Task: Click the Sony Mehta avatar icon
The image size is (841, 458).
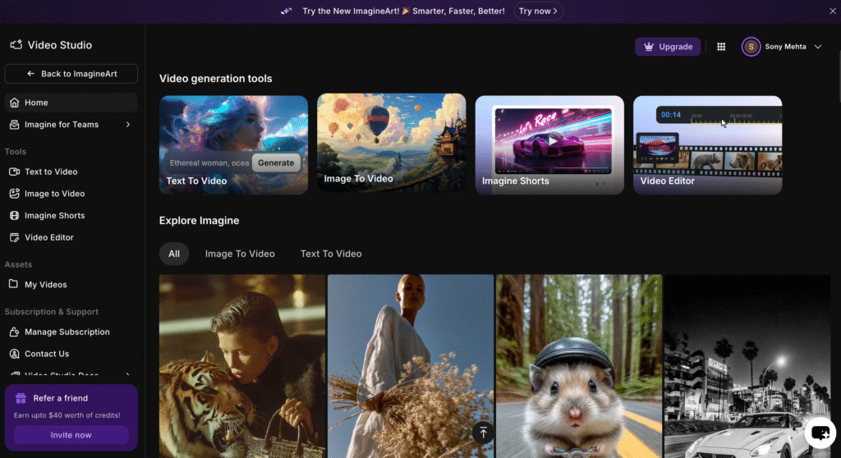Action: (751, 47)
